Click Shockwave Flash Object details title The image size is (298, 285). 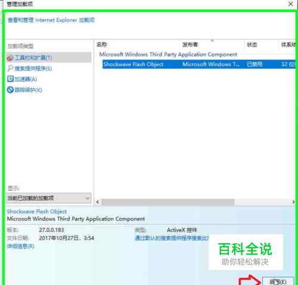(37, 212)
